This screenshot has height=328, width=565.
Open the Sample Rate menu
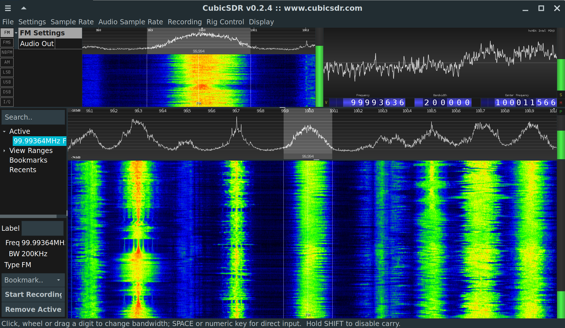click(x=72, y=22)
